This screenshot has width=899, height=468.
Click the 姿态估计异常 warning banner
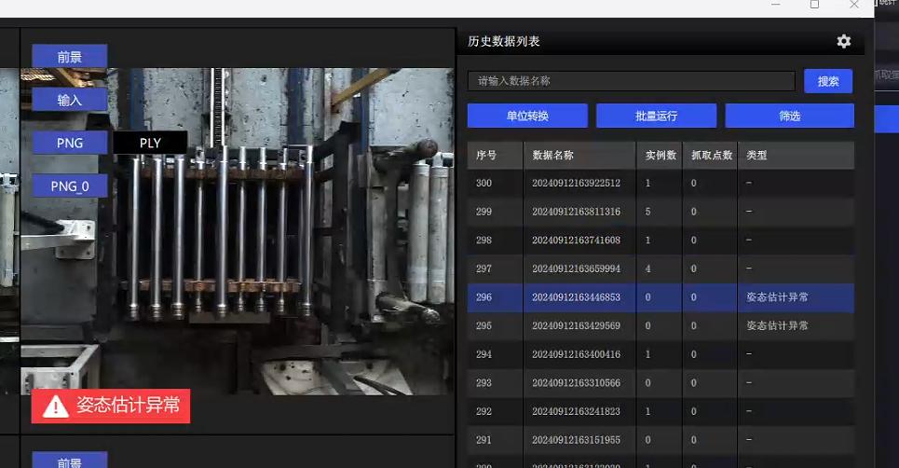(x=111, y=406)
